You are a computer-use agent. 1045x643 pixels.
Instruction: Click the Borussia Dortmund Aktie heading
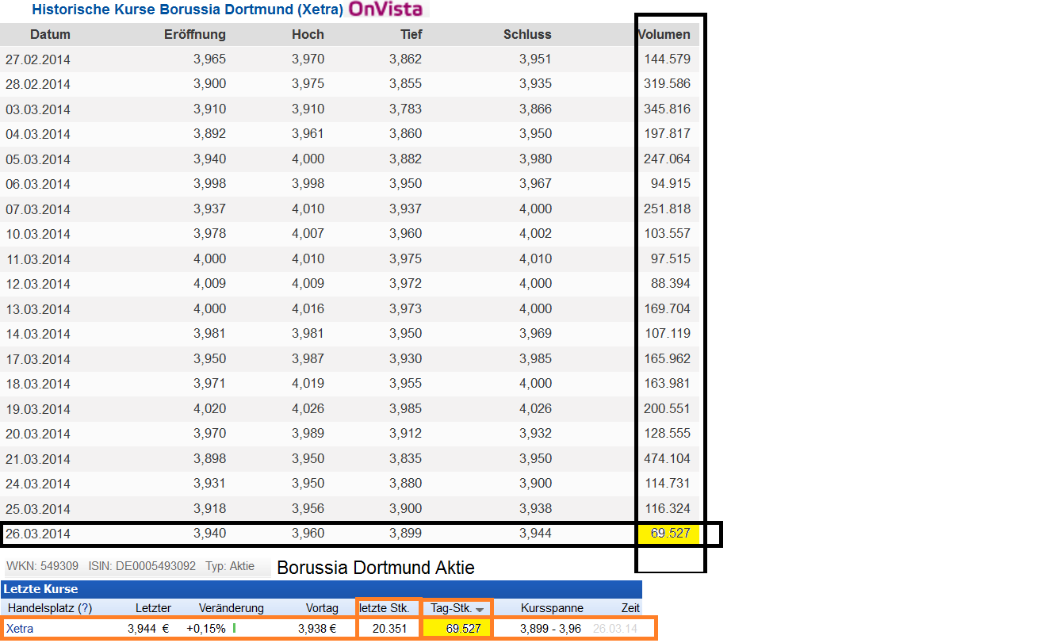(376, 568)
